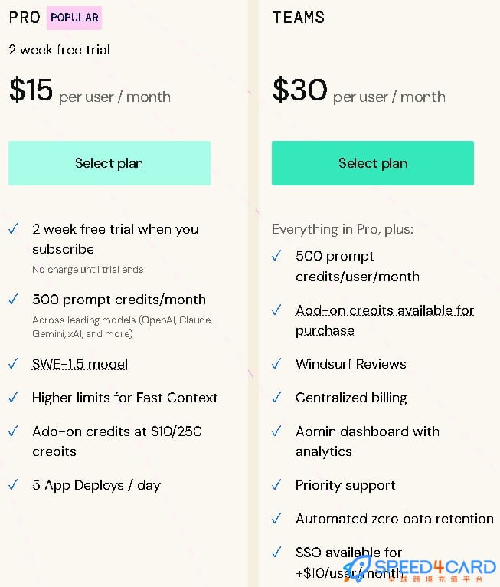Click checkmark beside Admin dashboard with analytics
Screen dimensions: 500x587
(x=276, y=431)
